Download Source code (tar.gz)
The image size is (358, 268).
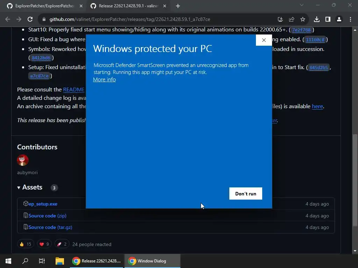50,227
